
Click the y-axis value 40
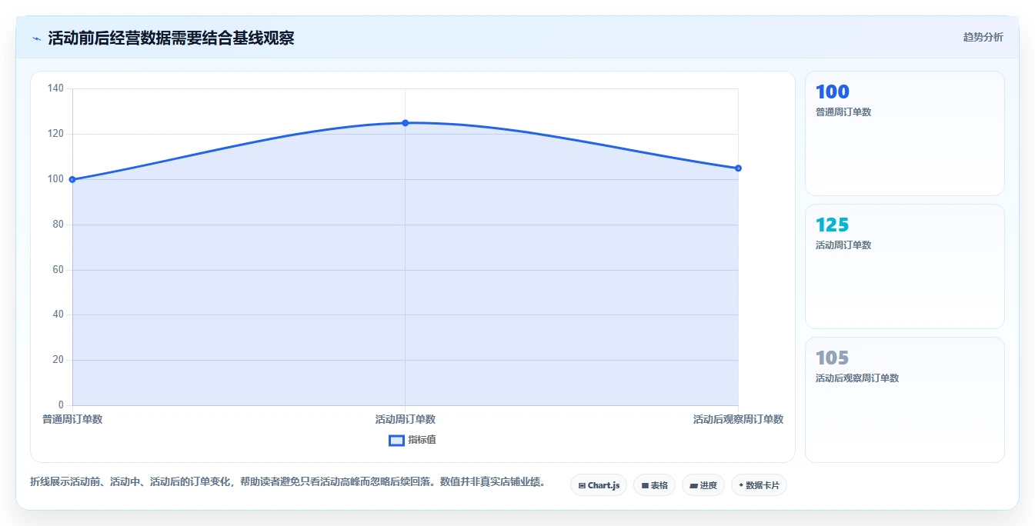pyautogui.click(x=58, y=315)
